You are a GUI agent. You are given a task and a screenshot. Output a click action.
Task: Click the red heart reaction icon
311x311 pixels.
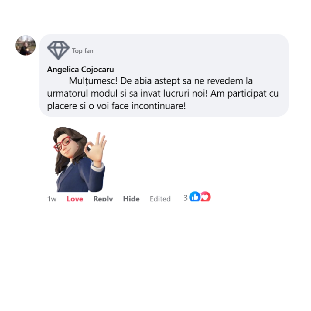pos(206,197)
